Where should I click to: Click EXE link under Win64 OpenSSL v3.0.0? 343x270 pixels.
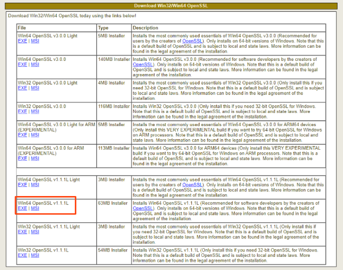tap(23, 64)
